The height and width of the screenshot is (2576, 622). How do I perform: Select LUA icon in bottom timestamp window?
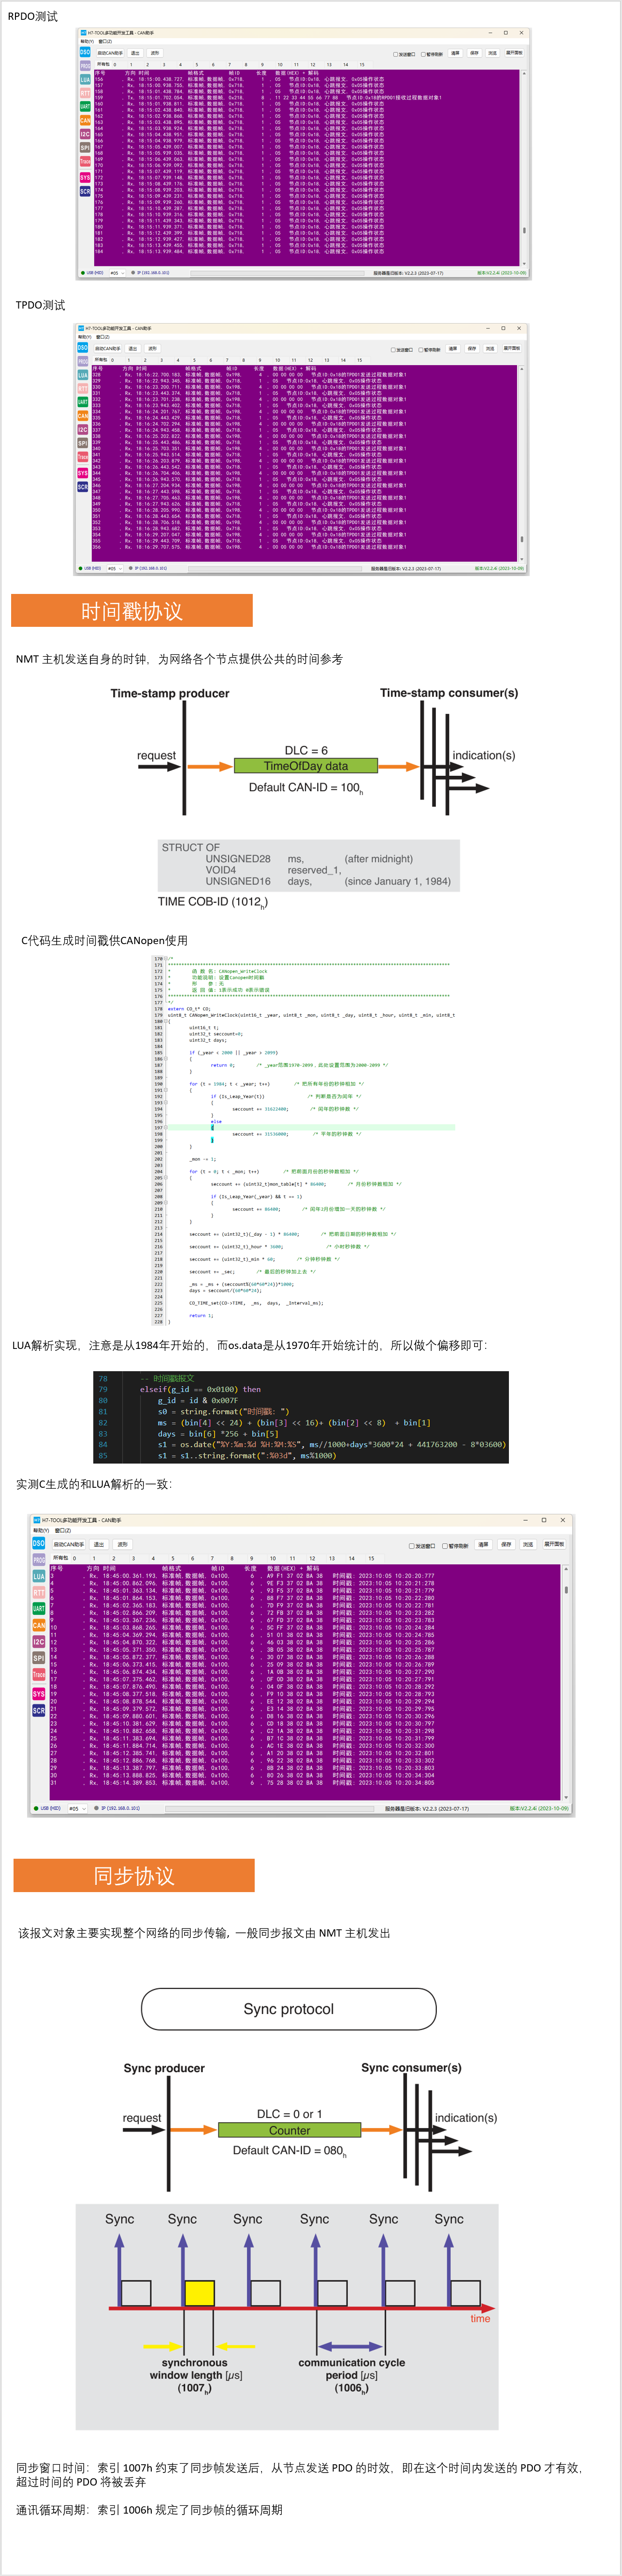[39, 1576]
